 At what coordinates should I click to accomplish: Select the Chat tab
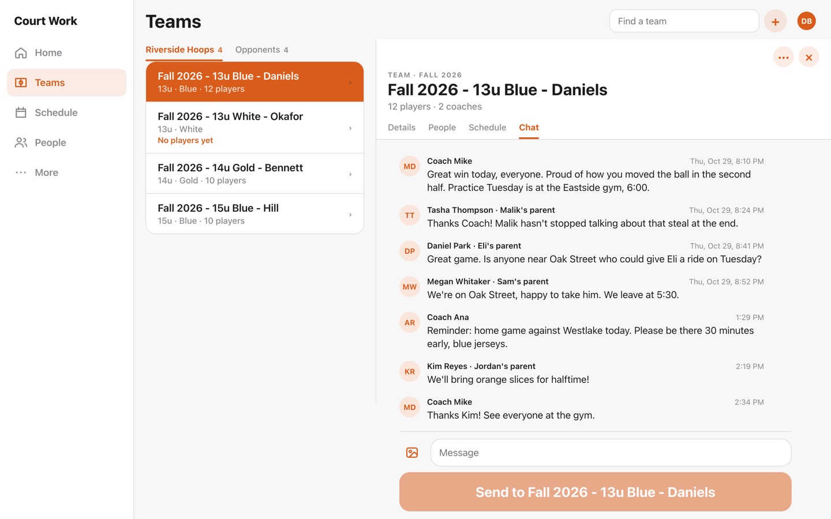coord(529,127)
